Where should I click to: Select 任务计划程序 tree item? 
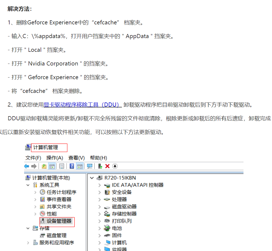pyautogui.click(x=61, y=192)
